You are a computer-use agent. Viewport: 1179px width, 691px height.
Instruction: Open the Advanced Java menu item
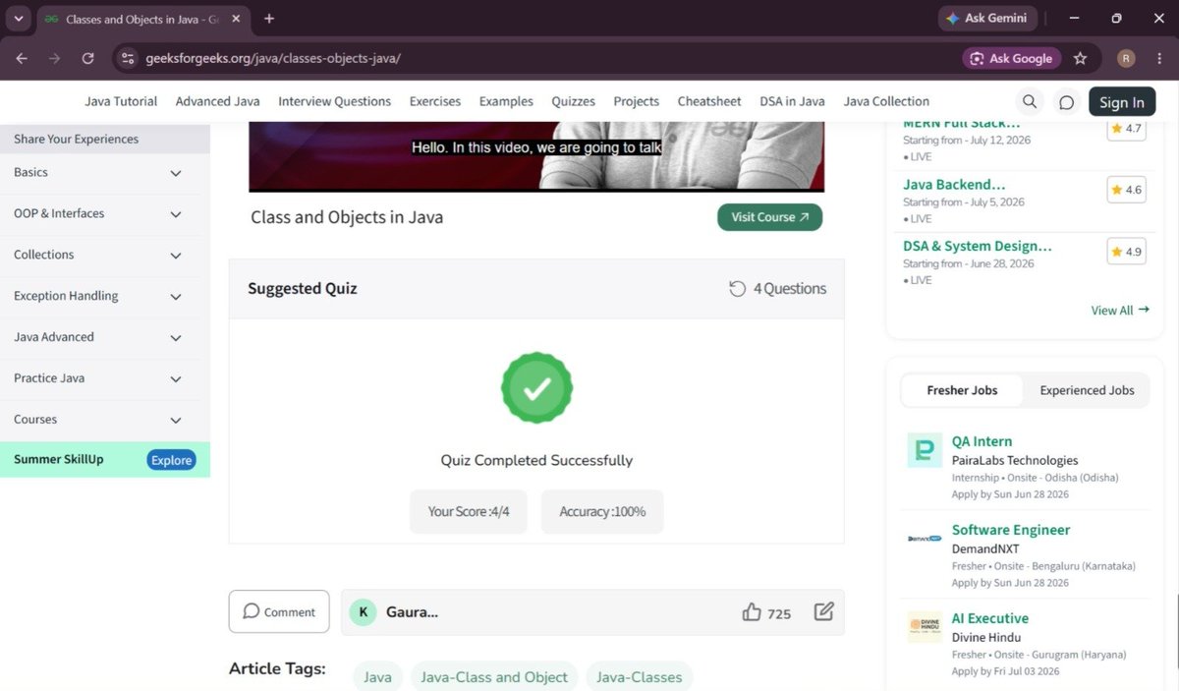pyautogui.click(x=217, y=101)
